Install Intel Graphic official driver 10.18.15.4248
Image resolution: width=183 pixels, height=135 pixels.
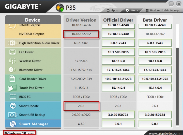click(x=118, y=26)
